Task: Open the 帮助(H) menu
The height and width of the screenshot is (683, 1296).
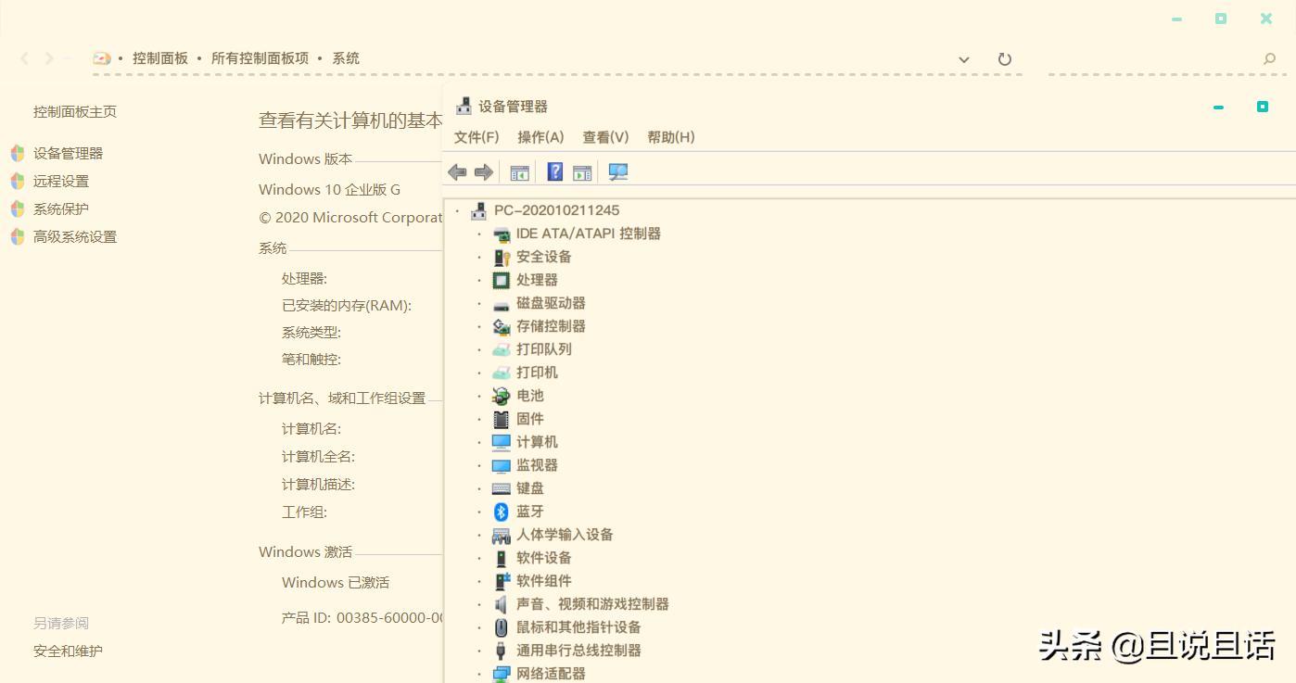Action: tap(671, 137)
